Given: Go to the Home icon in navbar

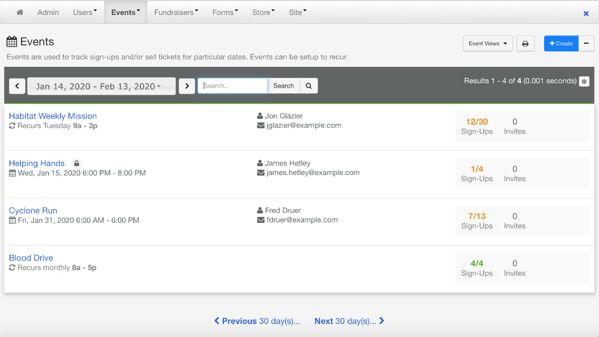Looking at the screenshot, I should coord(20,12).
